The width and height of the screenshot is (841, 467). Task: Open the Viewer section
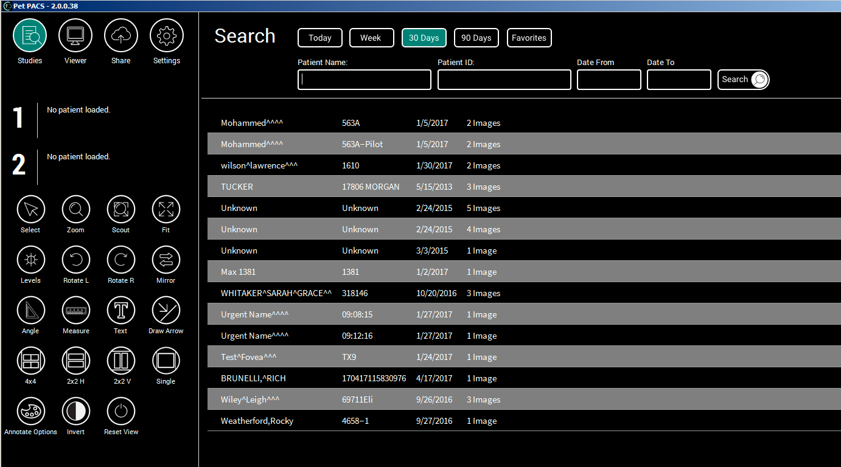(75, 36)
